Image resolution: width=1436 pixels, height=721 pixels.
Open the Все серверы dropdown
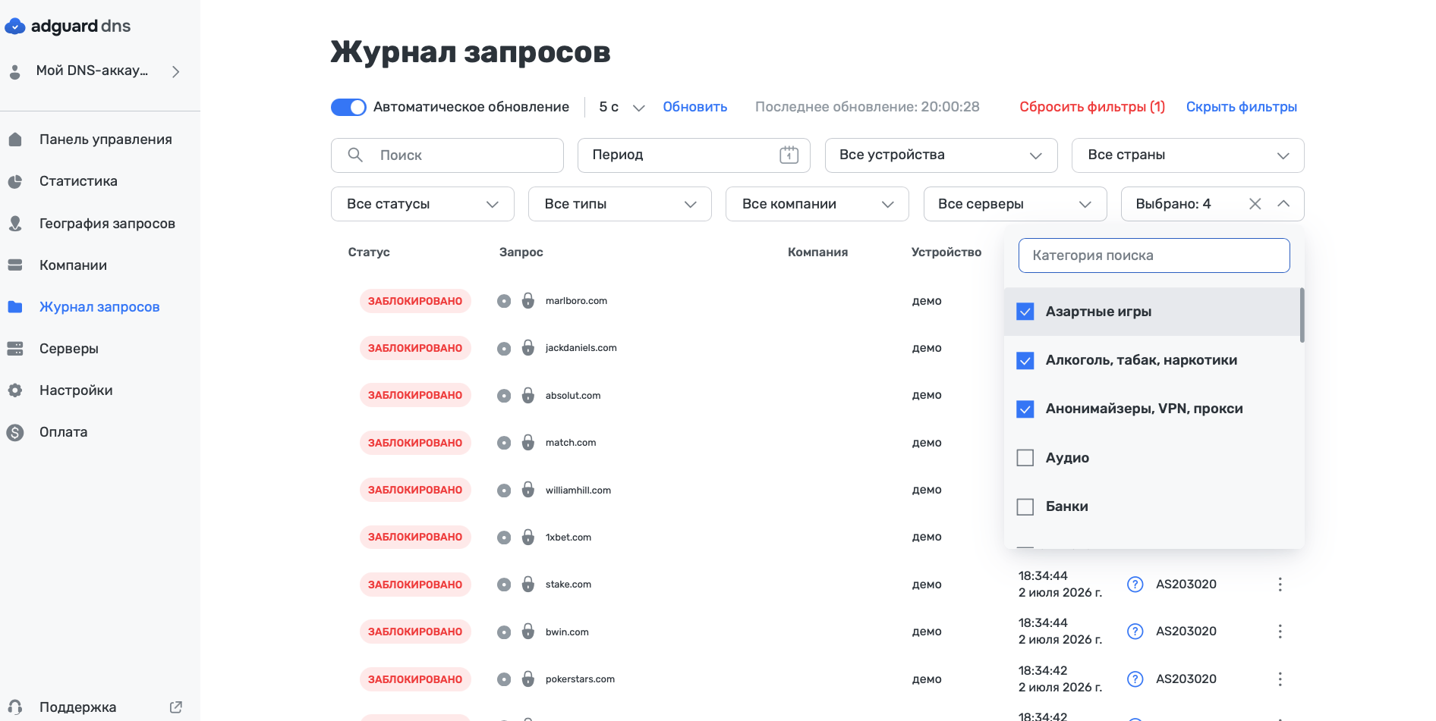click(x=1016, y=204)
